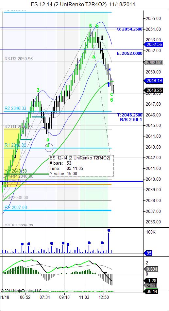Click the R/R 2.56:1 ratio label
The width and height of the screenshot is (169, 311).
coord(131,120)
